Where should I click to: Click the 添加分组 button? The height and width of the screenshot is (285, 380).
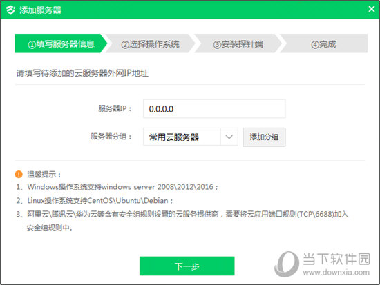(264, 137)
